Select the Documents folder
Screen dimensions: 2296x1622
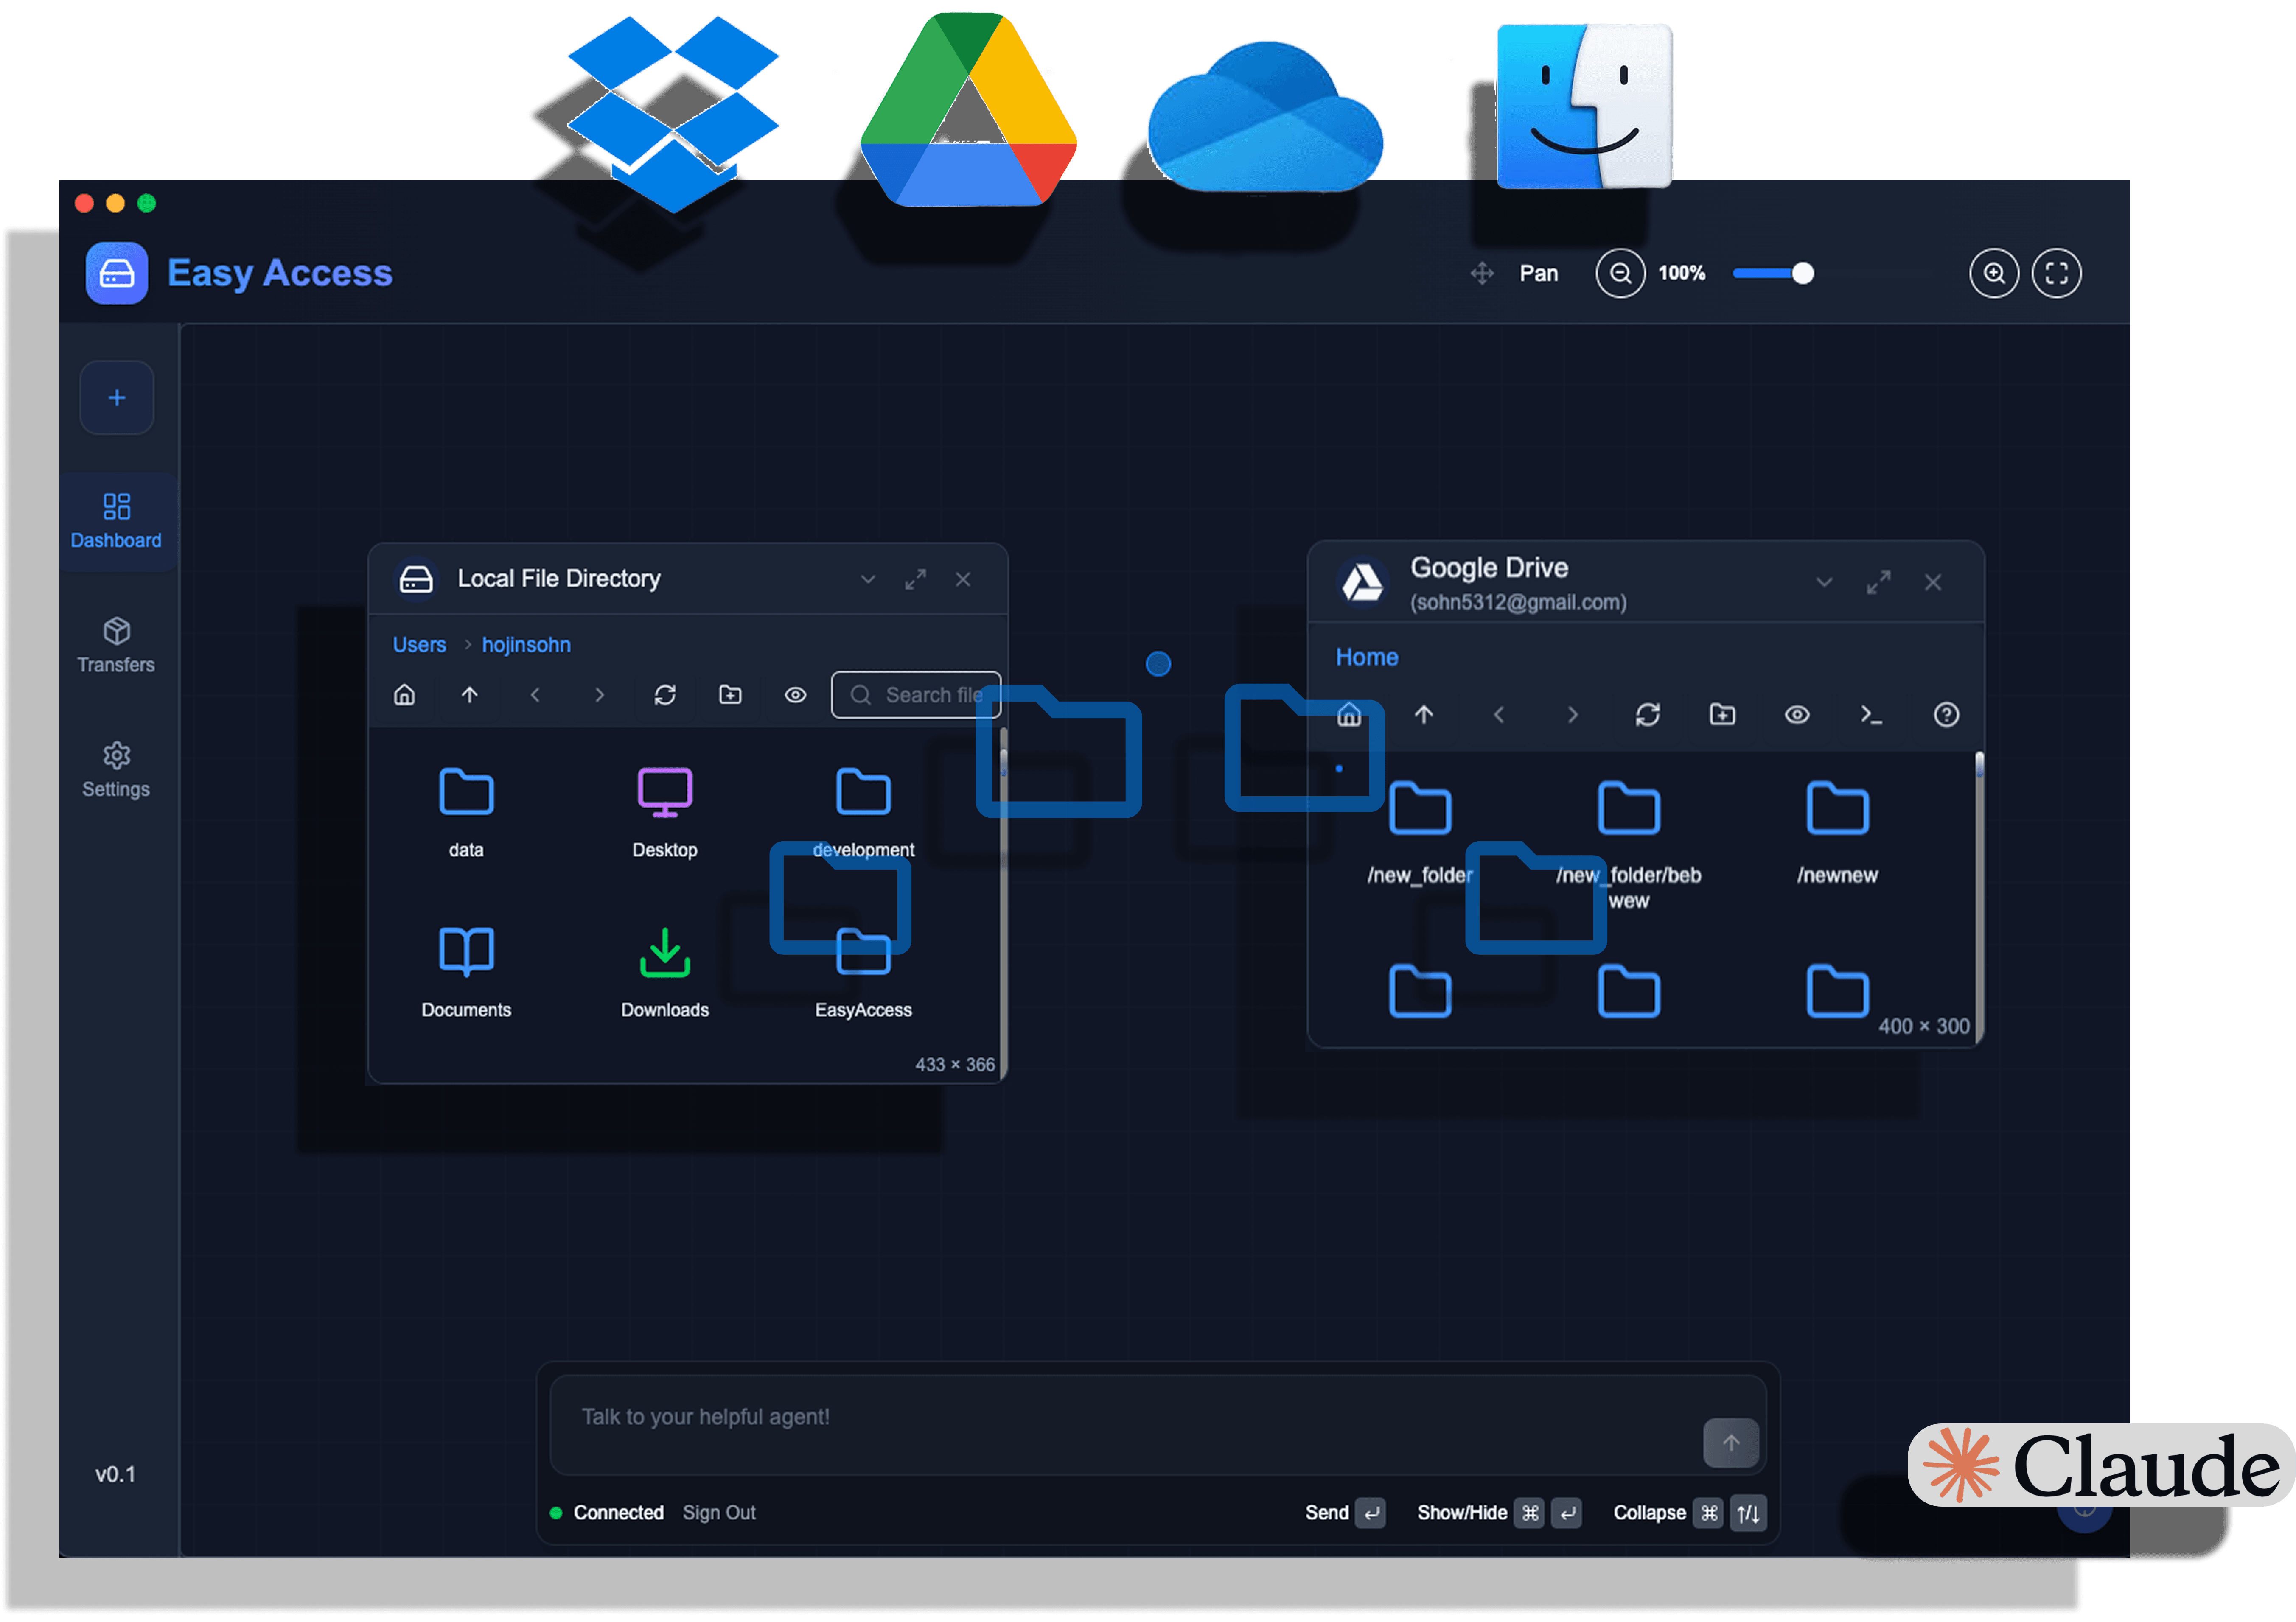[x=466, y=973]
